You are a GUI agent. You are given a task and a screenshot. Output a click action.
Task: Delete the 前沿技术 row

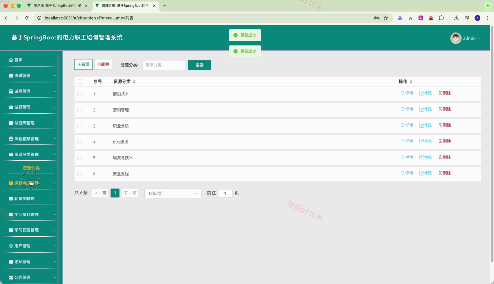pyautogui.click(x=444, y=93)
